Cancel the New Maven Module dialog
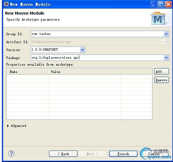Image resolution: width=173 pixels, height=162 pixels. 154,154
